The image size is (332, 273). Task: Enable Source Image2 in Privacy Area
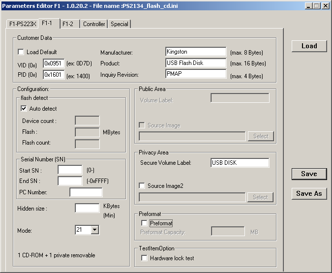pyautogui.click(x=142, y=186)
